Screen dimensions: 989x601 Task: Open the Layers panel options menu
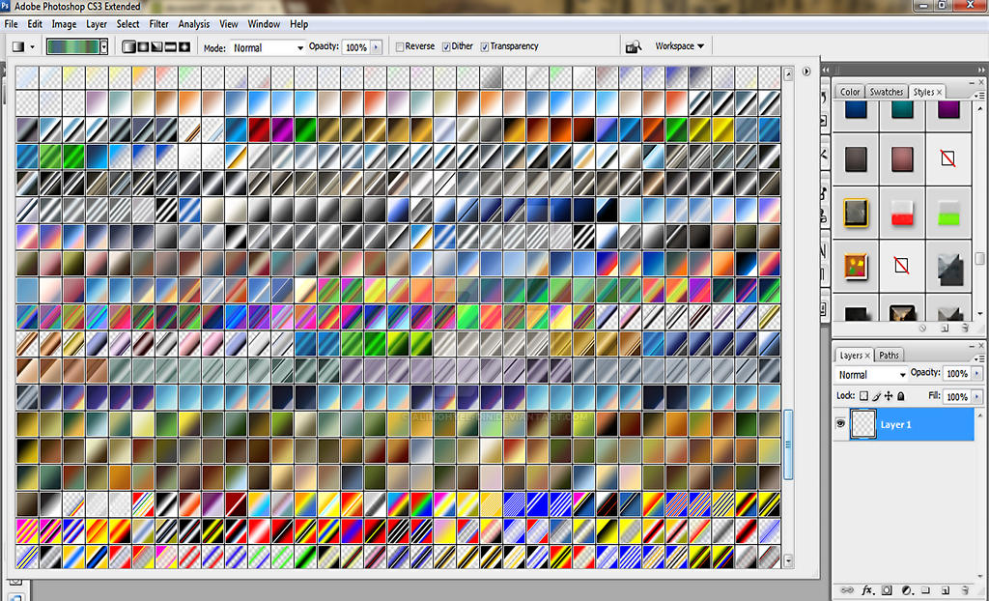(979, 358)
